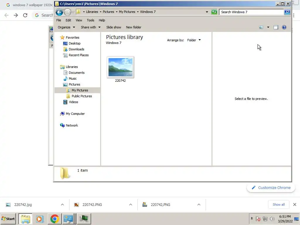The image size is (300, 225).
Task: Click the Control Panel taskbar icon
Action: (68, 219)
